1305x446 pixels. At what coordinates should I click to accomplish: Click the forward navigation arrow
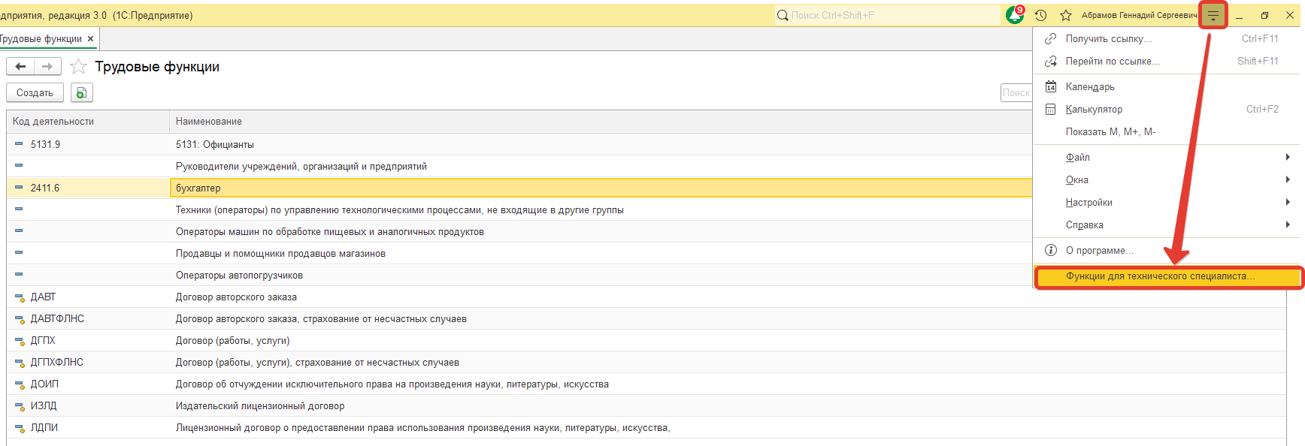coord(47,67)
